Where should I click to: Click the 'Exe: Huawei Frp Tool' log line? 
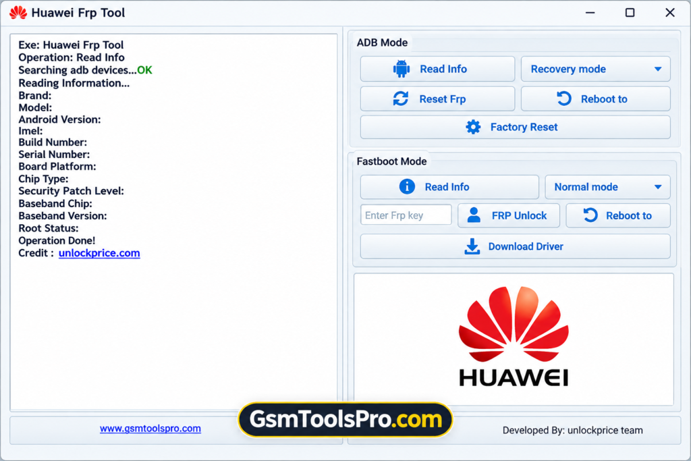coord(71,45)
